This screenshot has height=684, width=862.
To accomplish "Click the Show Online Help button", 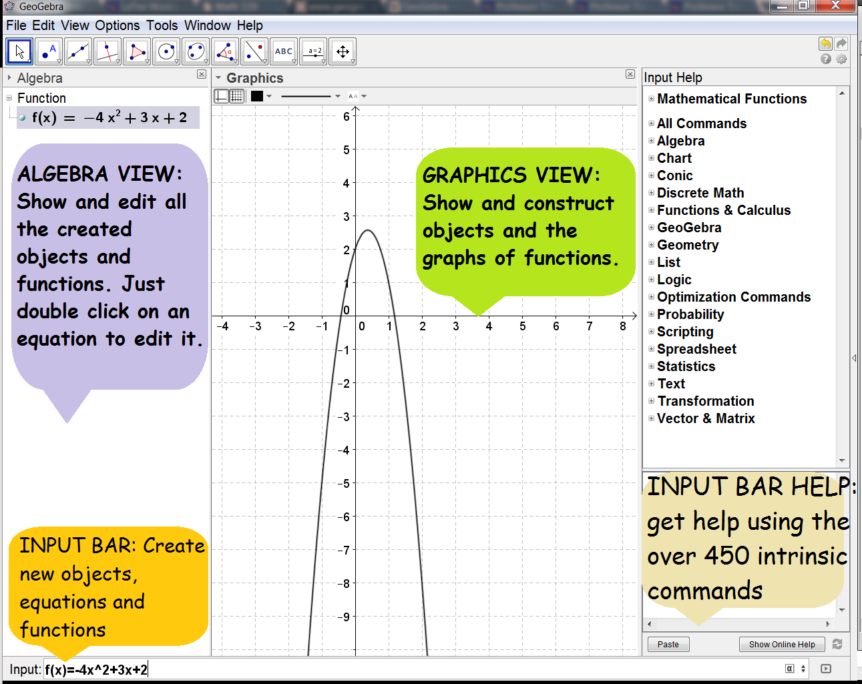I will tap(782, 644).
